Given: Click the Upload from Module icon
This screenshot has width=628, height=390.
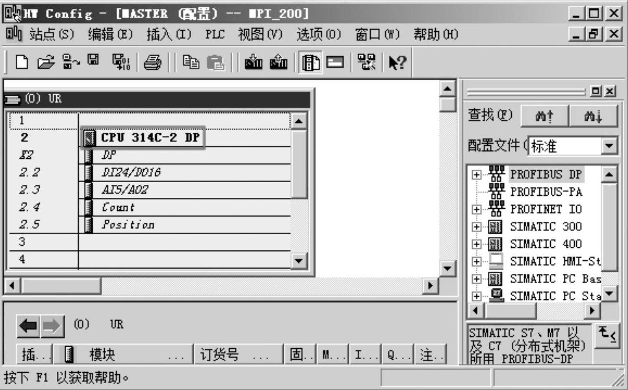Looking at the screenshot, I should click(279, 62).
